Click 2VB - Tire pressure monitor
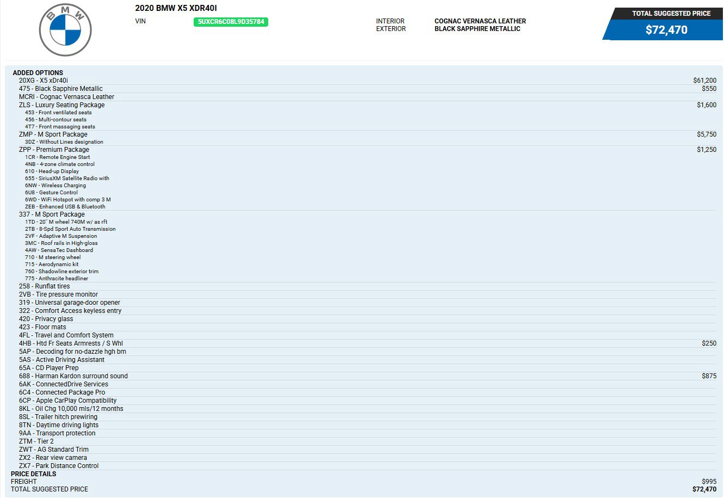 tap(58, 294)
